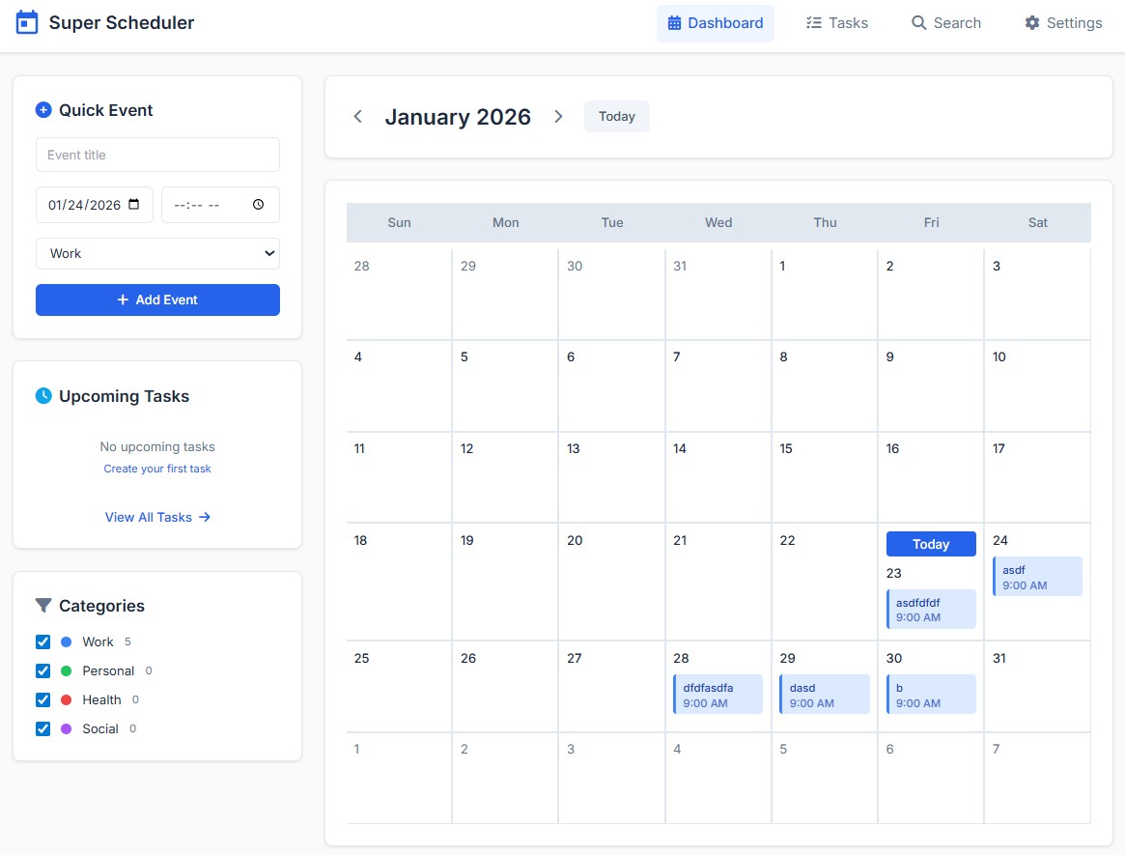Open the date picker calendar icon
The height and width of the screenshot is (855, 1125).
[x=134, y=204]
